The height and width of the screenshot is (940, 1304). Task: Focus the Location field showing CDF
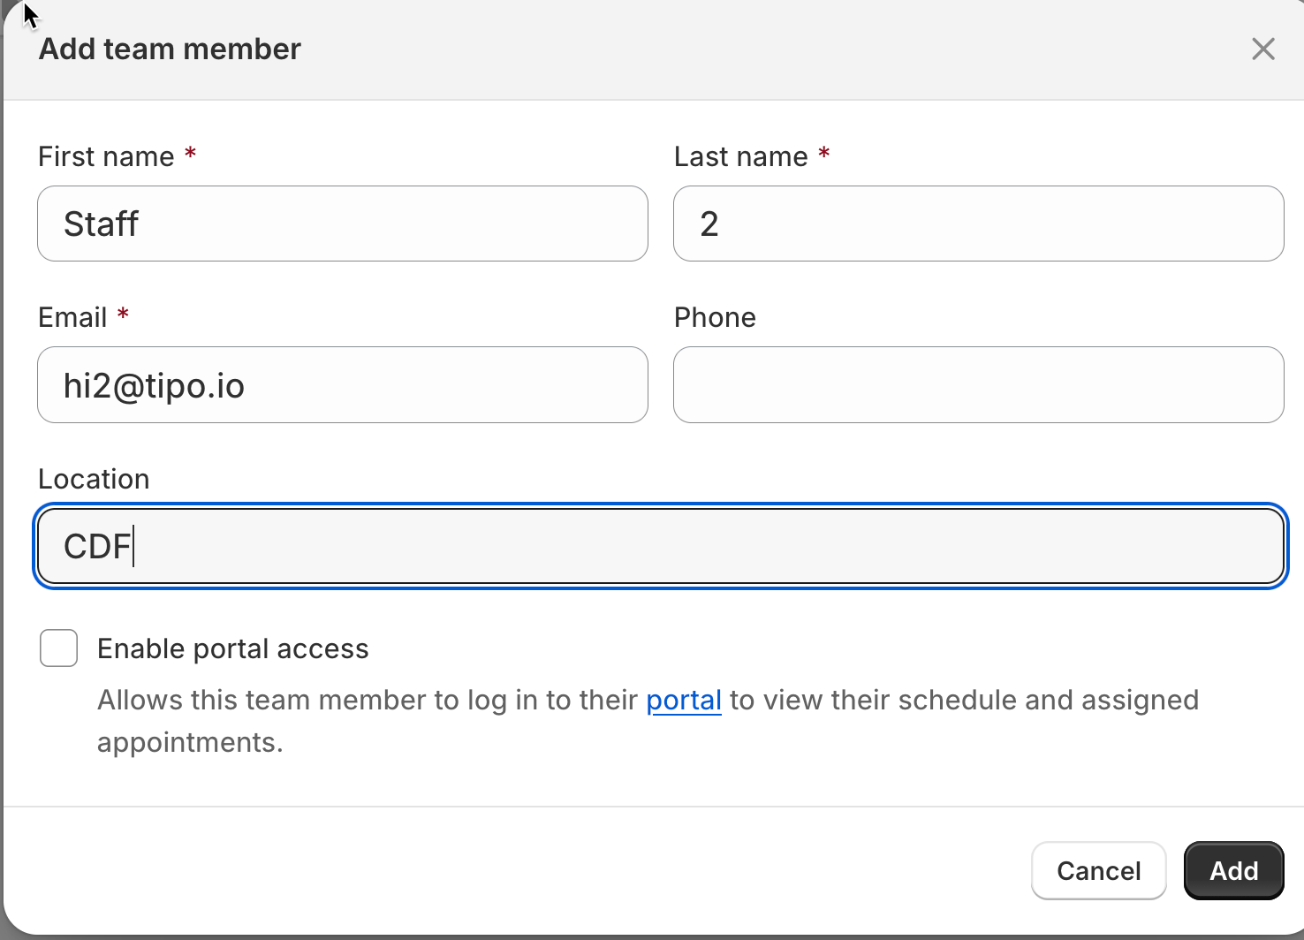coord(661,546)
